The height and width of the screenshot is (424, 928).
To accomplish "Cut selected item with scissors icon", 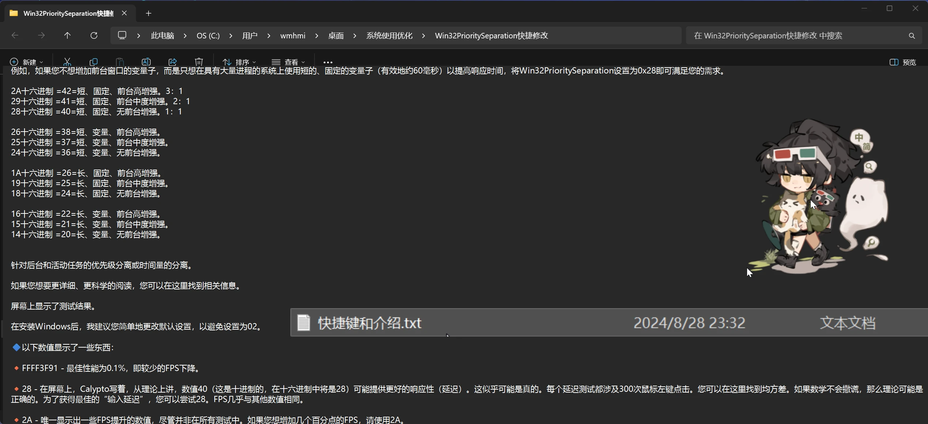I will point(67,61).
